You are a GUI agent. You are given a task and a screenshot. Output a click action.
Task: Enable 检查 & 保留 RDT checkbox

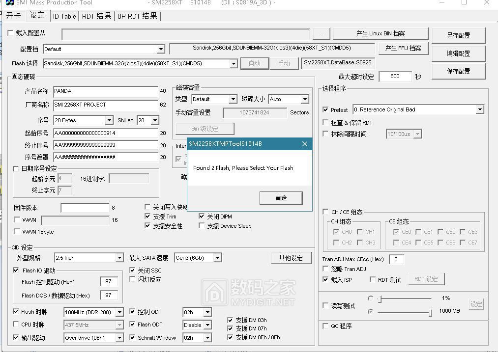[x=325, y=122]
